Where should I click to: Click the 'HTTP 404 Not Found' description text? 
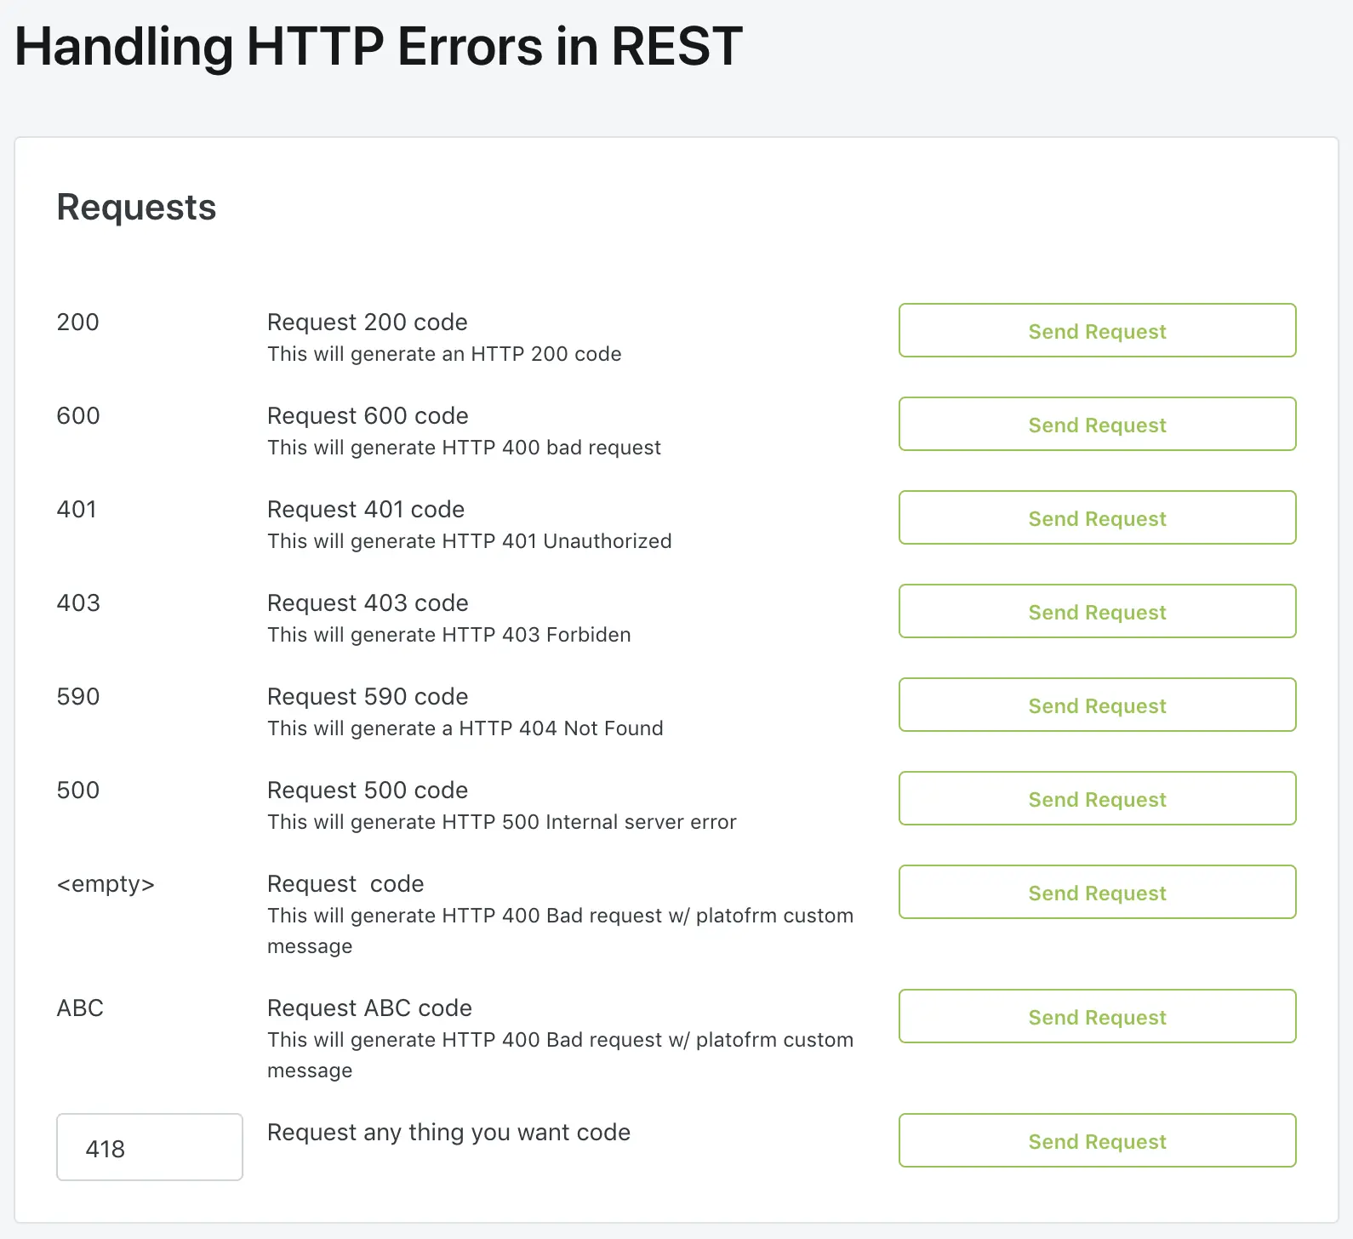point(465,728)
